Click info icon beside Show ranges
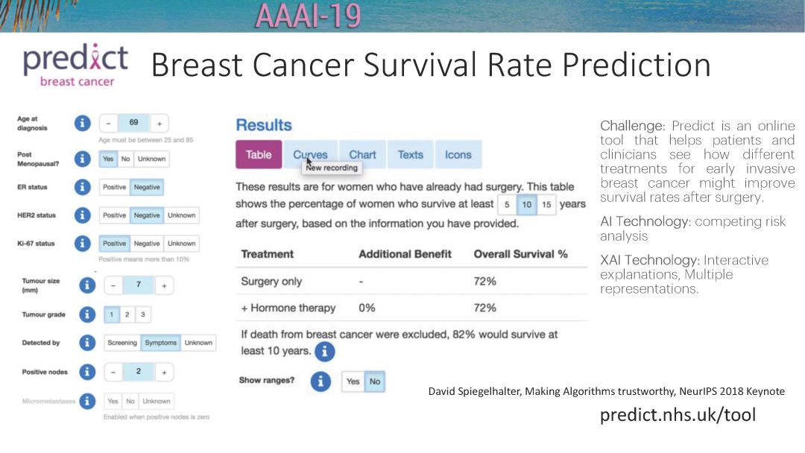Viewport: 805px width, 453px height. pyautogui.click(x=321, y=381)
